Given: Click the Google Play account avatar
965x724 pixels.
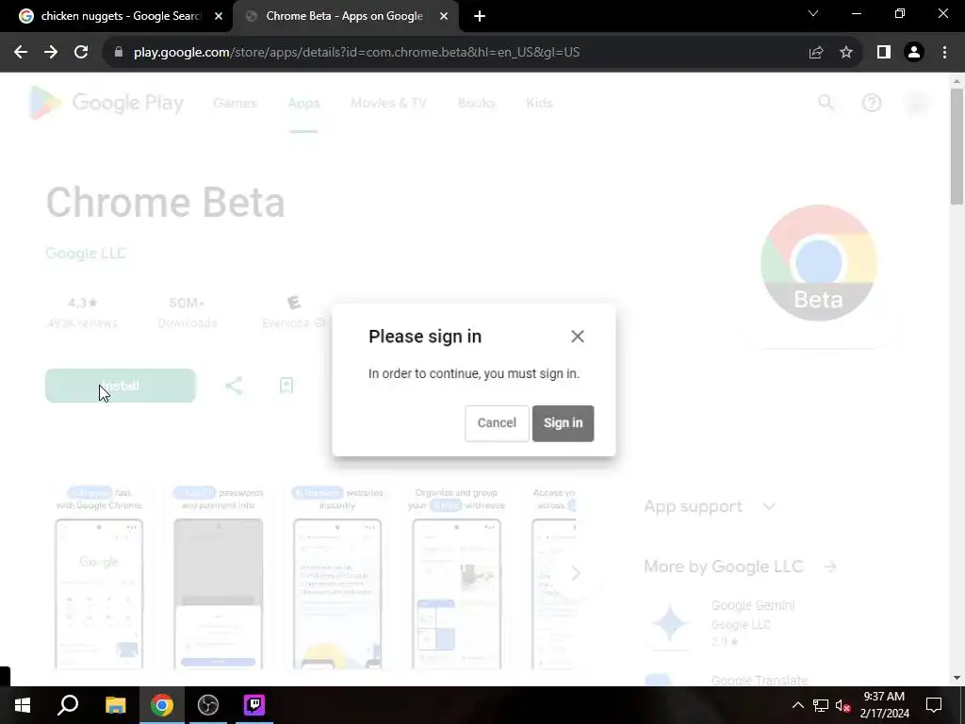Looking at the screenshot, I should [918, 102].
